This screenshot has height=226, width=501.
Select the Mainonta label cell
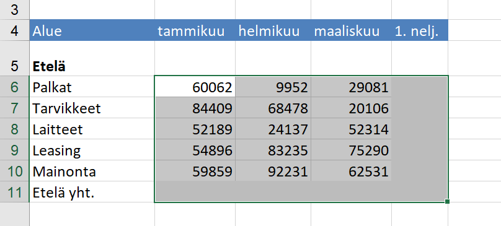pos(92,171)
